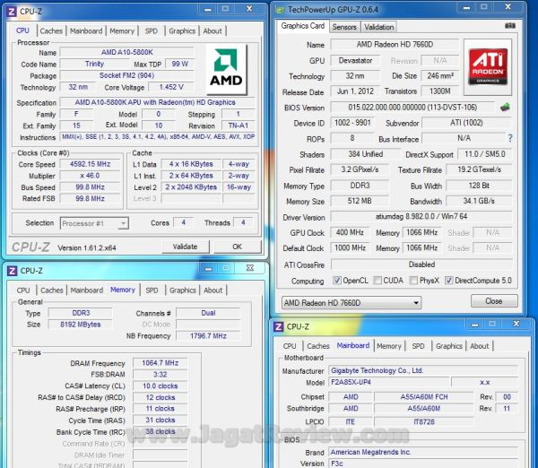
Task: Click the GPU-Z camera screenshot icon
Action: tap(510, 26)
